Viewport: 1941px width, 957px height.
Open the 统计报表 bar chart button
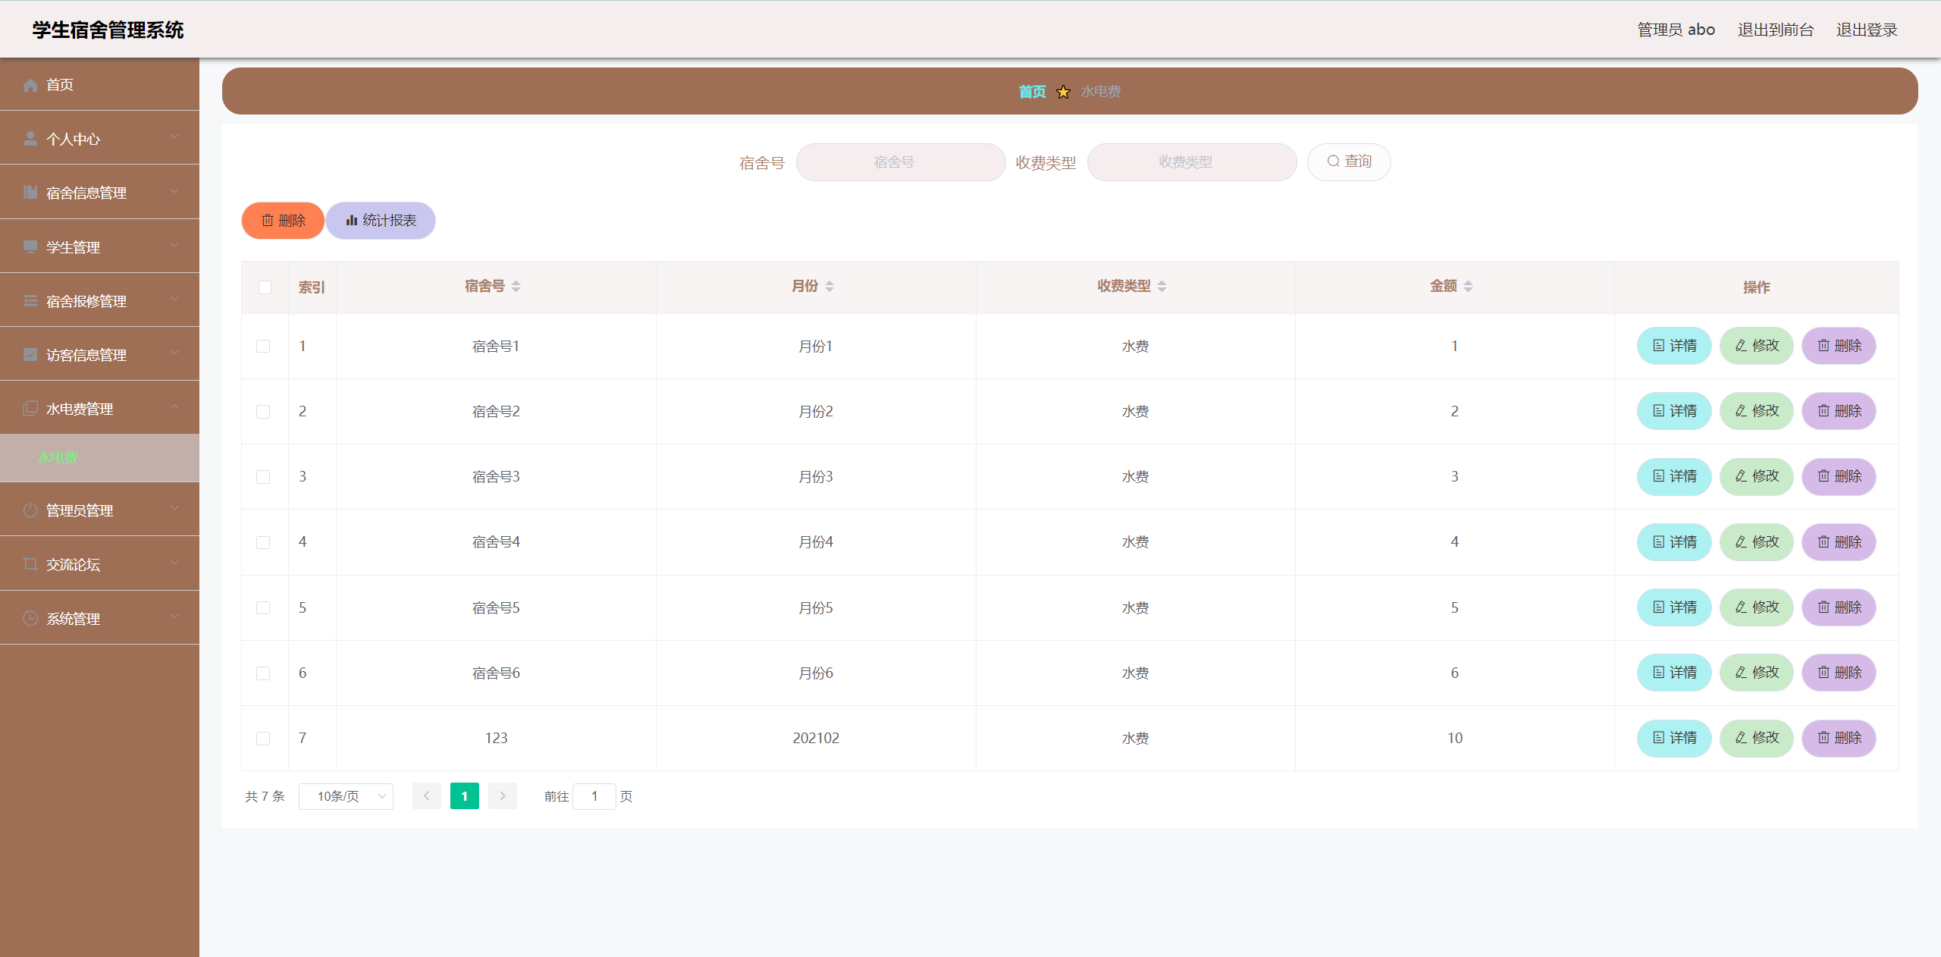click(x=380, y=221)
